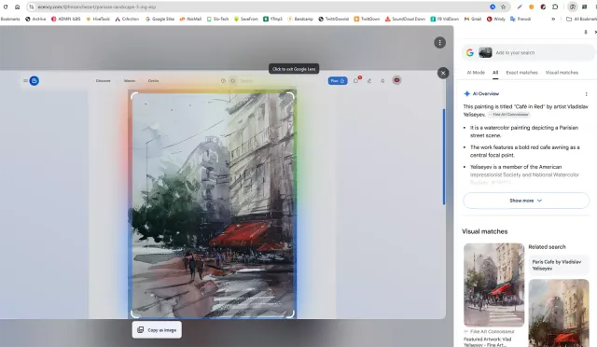Click the Fine Art Connoisseur source chip
Viewport: 597px width, 347px height.
(509, 115)
